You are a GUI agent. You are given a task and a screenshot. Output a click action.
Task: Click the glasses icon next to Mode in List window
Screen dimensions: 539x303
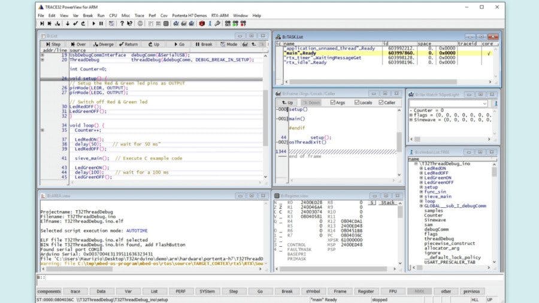(x=245, y=44)
